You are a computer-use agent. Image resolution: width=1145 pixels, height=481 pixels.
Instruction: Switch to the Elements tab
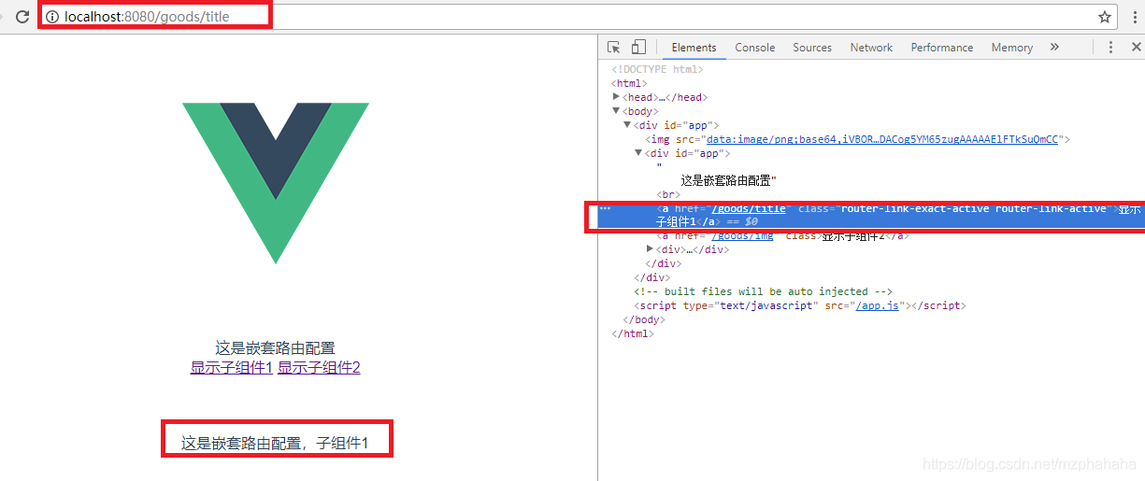(x=694, y=48)
